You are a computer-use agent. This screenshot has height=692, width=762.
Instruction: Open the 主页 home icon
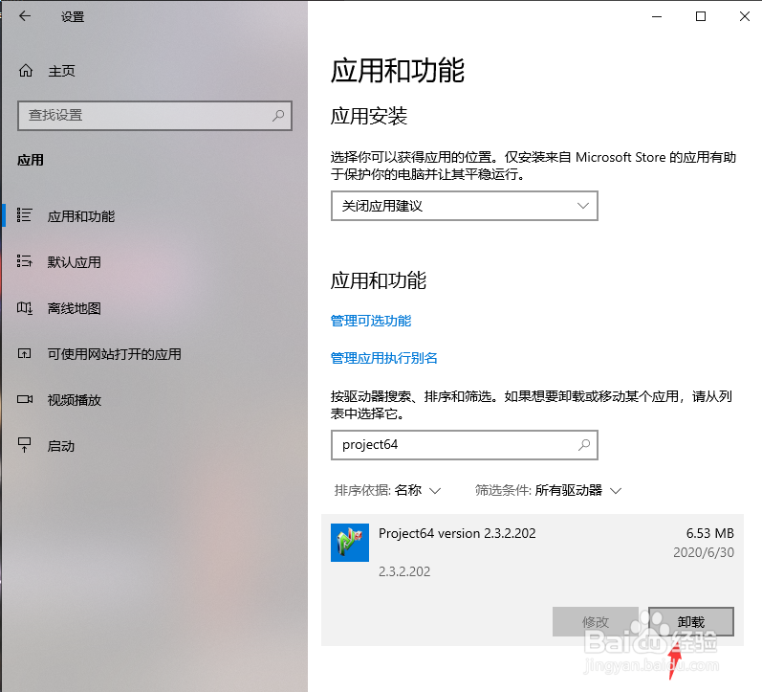26,71
